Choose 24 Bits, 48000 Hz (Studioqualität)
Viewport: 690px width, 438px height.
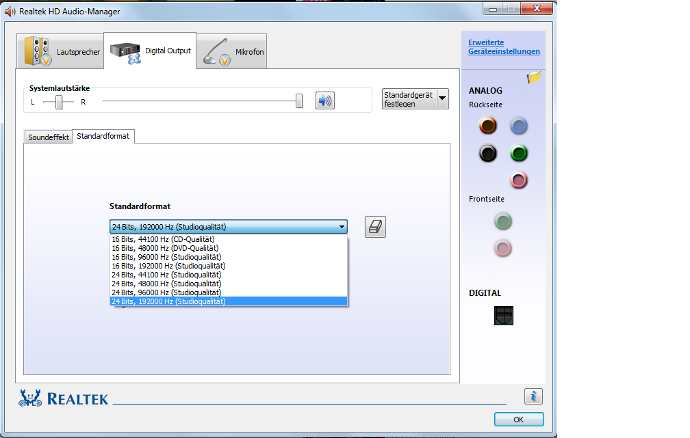(x=229, y=284)
